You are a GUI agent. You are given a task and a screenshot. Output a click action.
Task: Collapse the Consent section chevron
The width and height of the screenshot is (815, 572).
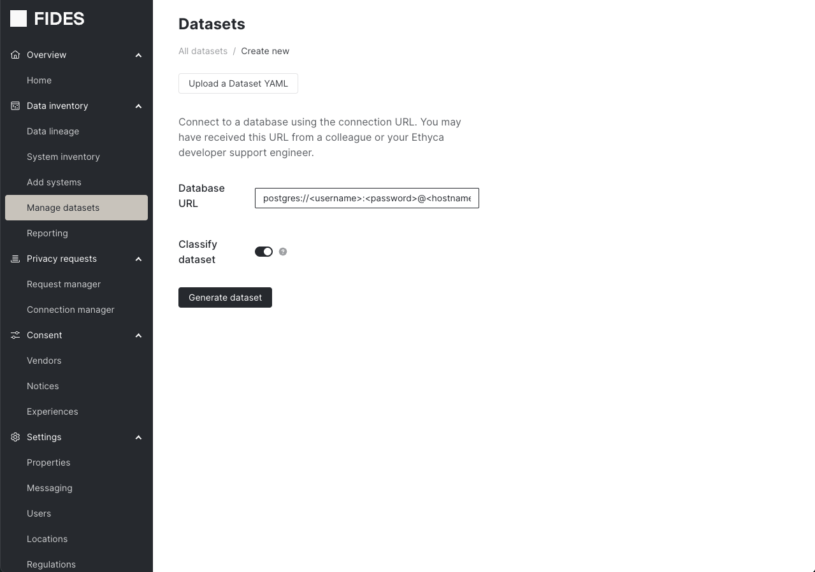pos(138,335)
